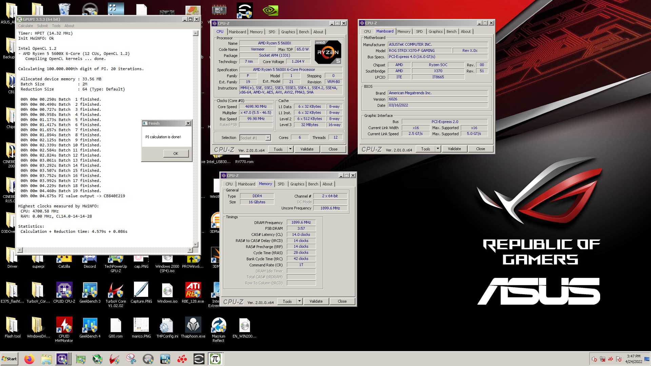The width and height of the screenshot is (651, 366).
Task: Expand Tools dropdown arrow in Memory window
Action: tap(299, 301)
